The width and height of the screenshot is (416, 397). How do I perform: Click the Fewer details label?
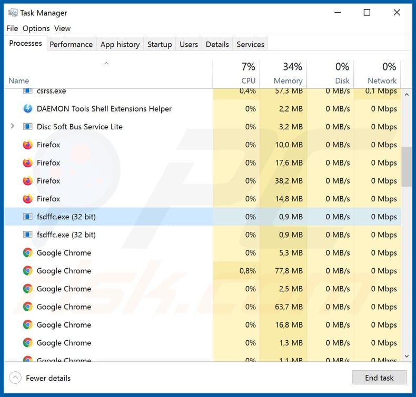(48, 378)
